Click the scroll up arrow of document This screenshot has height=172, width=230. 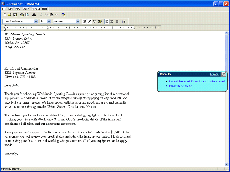(x=227, y=33)
